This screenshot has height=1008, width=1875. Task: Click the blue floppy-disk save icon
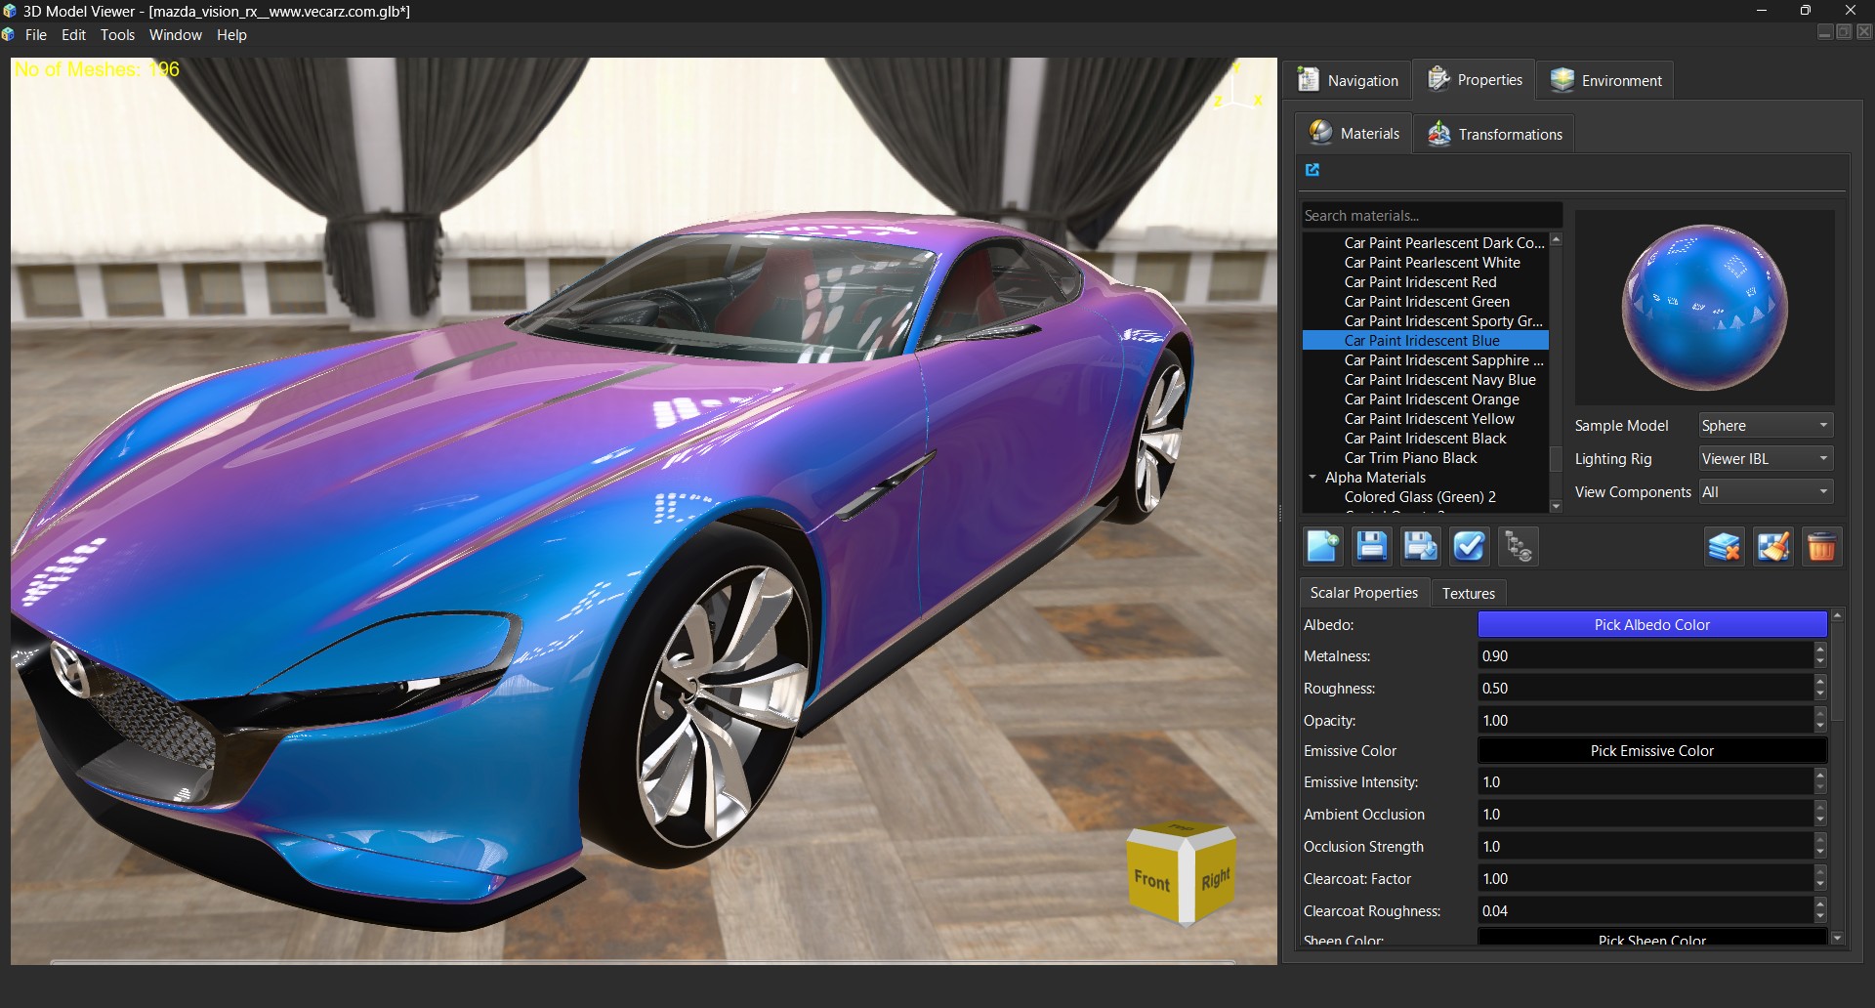pos(1372,547)
